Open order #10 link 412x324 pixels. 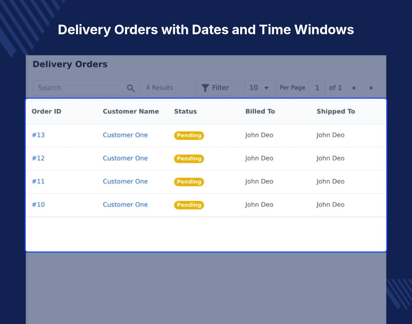pyautogui.click(x=38, y=204)
